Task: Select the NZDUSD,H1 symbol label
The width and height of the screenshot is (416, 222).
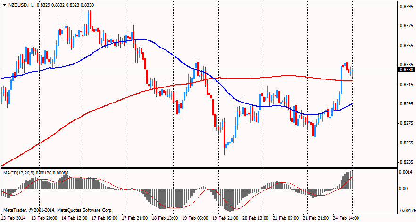Action: 21,5
